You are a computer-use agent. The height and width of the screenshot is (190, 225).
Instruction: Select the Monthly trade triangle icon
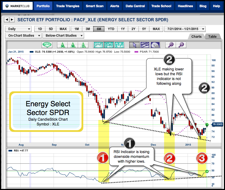coord(62,45)
